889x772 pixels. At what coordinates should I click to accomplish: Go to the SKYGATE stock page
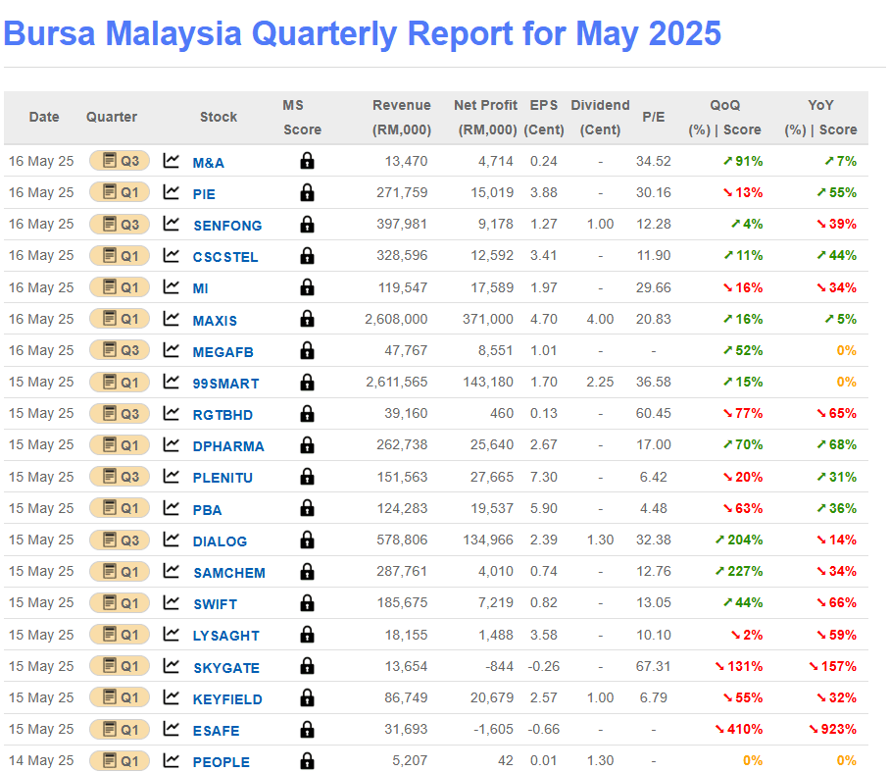tap(226, 668)
